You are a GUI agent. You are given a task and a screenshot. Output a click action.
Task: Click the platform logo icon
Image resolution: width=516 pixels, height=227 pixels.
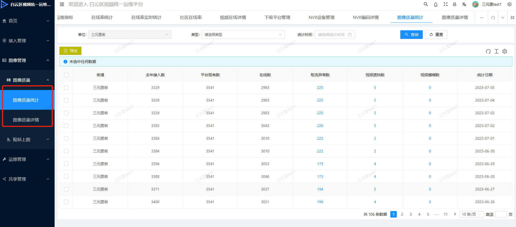tap(4, 4)
